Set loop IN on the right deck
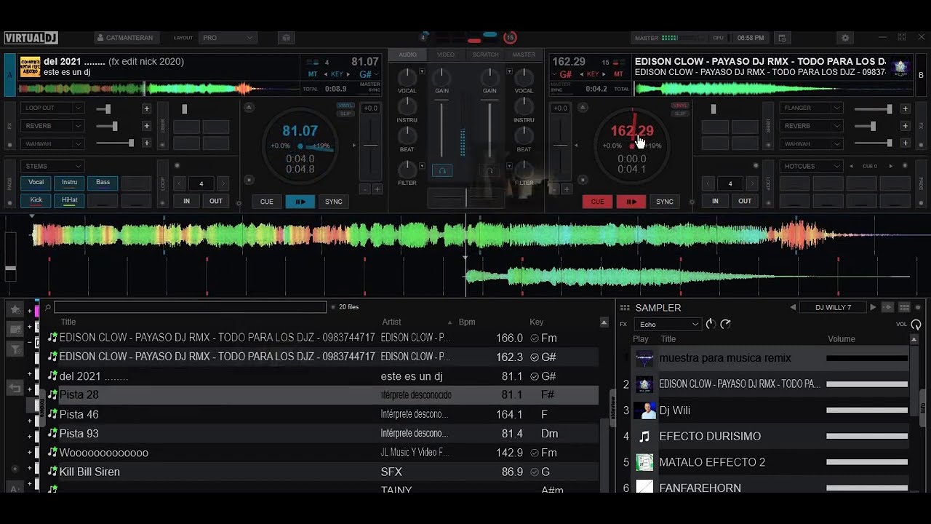Screen dimensions: 931x524 (715, 201)
